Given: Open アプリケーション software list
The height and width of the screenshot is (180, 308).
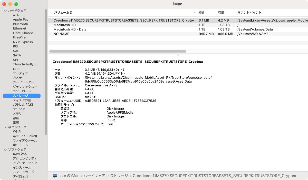Looking at the screenshot, I should point(25,163).
